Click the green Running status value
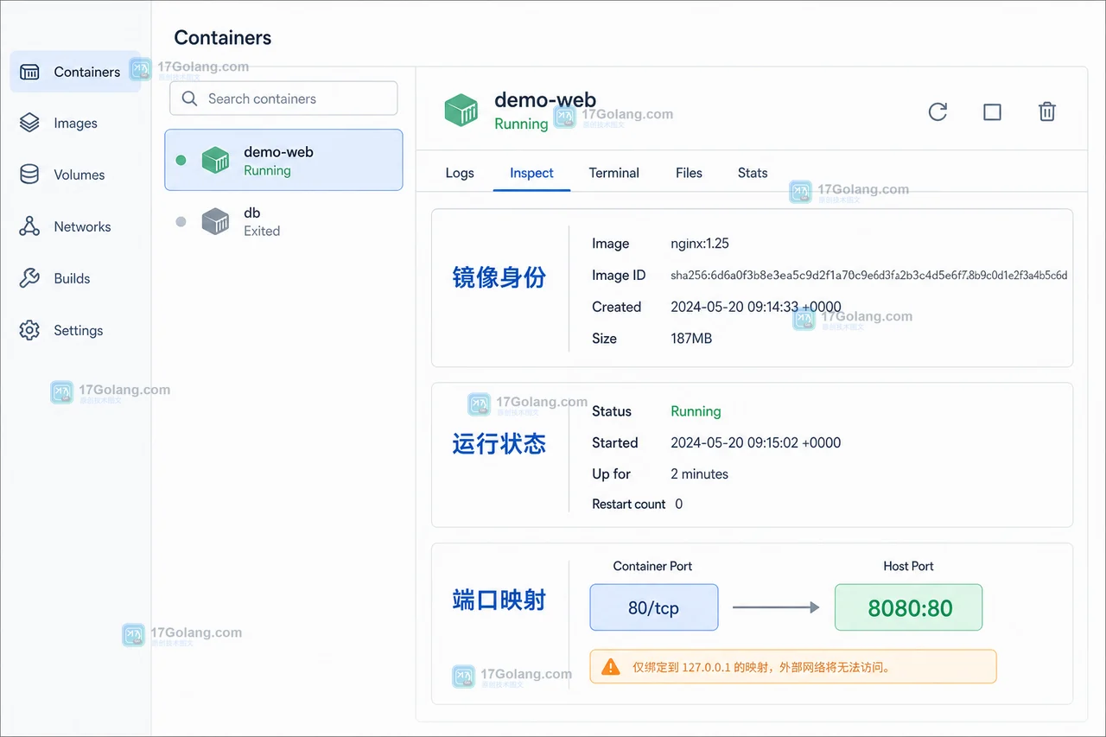 click(696, 411)
